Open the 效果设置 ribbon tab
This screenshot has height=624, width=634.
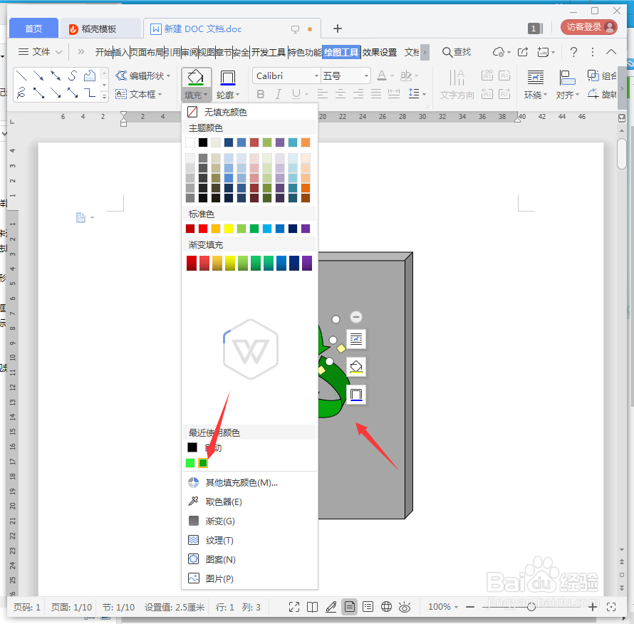click(x=379, y=52)
